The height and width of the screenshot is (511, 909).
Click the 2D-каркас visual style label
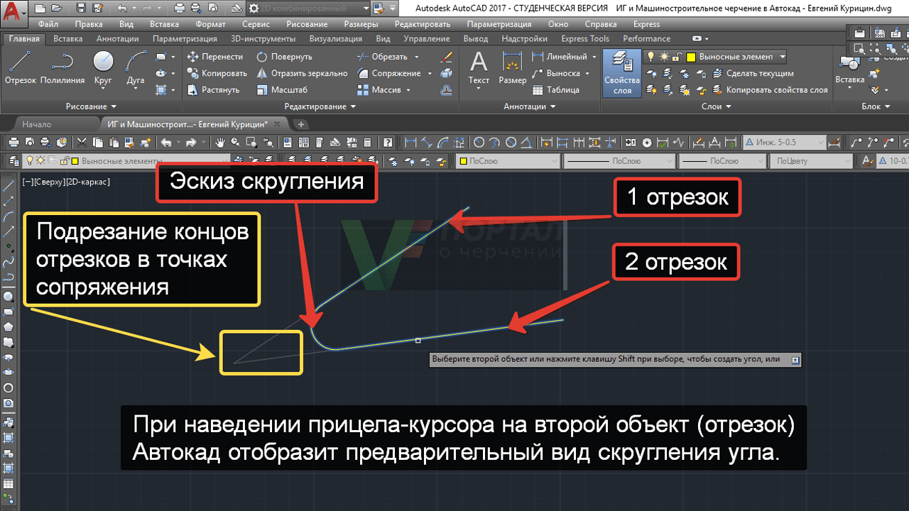click(x=87, y=182)
